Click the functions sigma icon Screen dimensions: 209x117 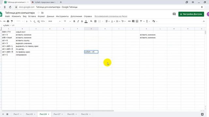coord(147,21)
